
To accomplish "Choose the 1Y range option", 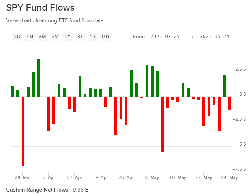I will (x=68, y=37).
